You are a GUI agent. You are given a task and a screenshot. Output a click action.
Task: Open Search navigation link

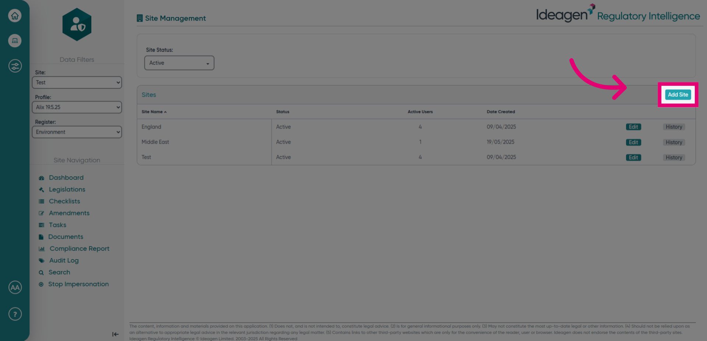coord(59,272)
